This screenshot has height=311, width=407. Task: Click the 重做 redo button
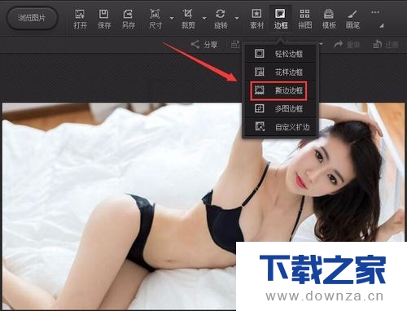pos(347,45)
